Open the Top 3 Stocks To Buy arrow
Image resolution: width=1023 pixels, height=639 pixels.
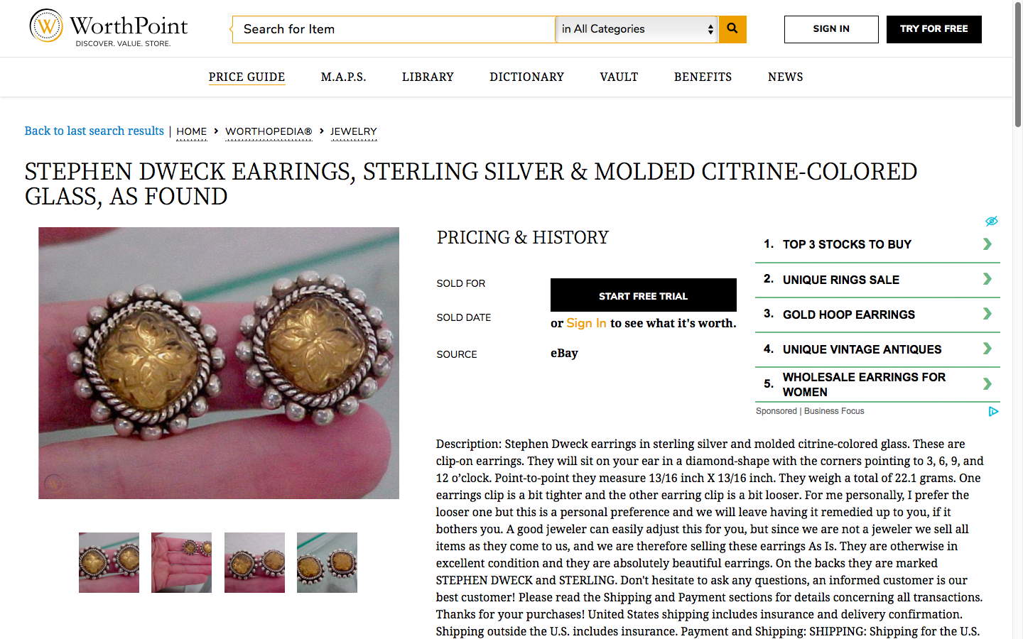(987, 244)
